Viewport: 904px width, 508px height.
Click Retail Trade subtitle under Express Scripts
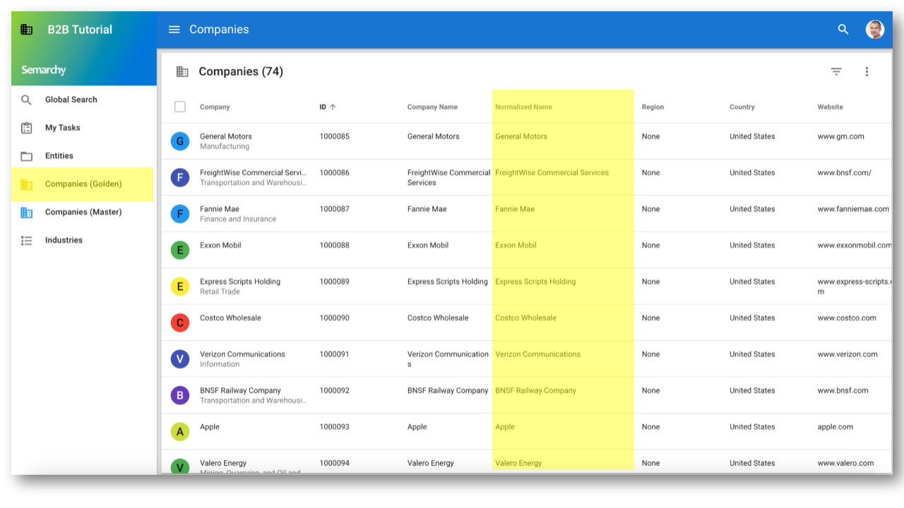click(220, 291)
